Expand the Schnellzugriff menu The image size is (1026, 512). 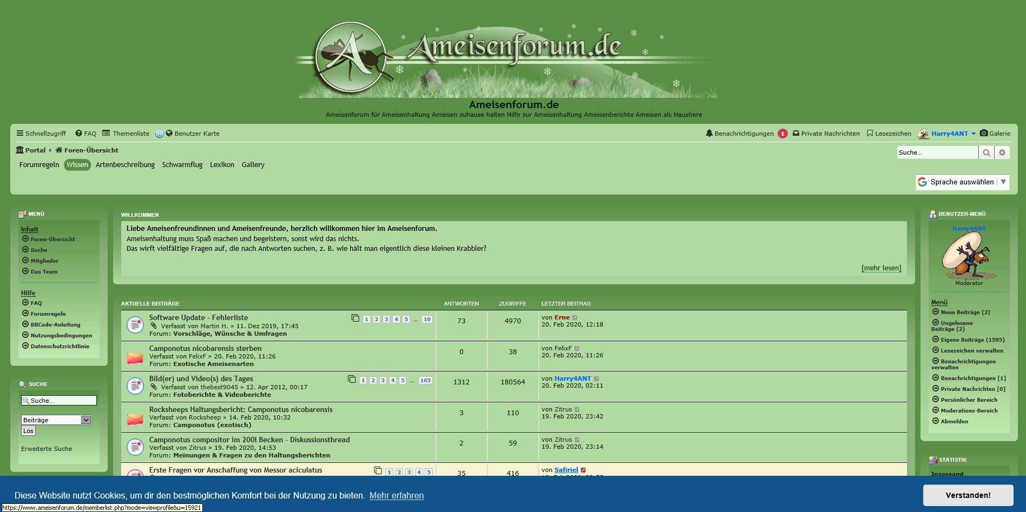click(x=41, y=134)
